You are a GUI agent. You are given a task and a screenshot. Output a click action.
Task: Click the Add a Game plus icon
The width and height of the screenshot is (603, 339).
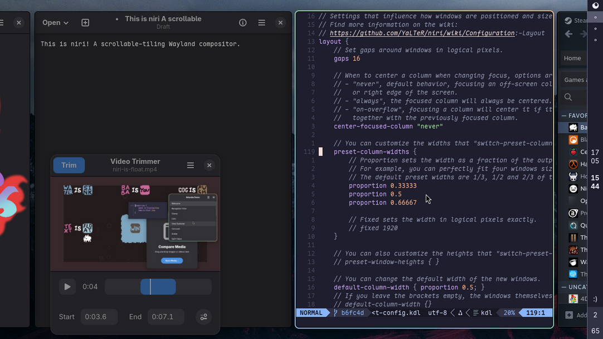[569, 315]
